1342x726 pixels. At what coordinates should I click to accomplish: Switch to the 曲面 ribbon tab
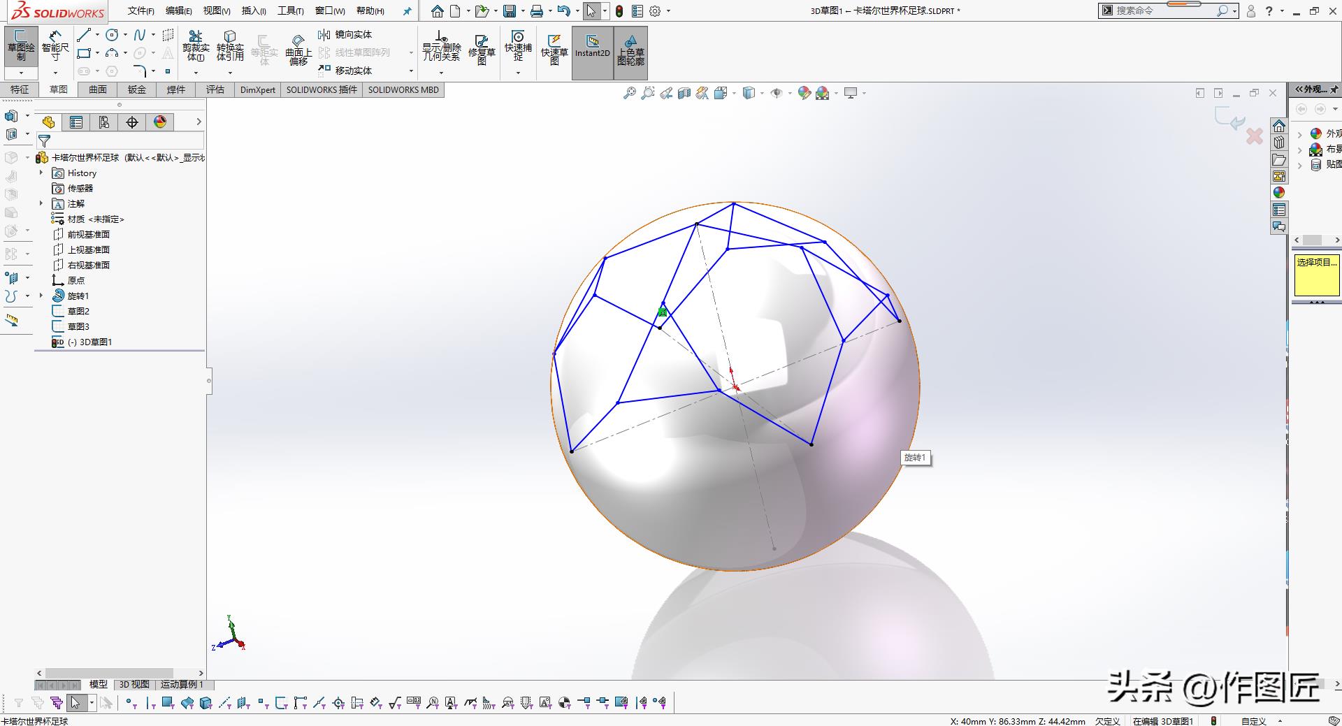[x=98, y=89]
